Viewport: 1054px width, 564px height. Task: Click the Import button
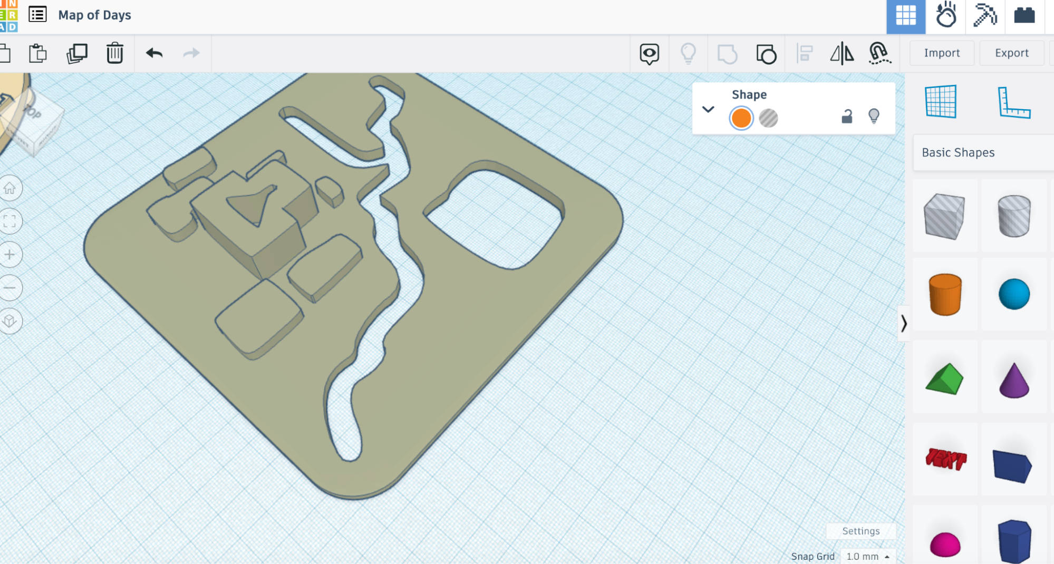942,53
